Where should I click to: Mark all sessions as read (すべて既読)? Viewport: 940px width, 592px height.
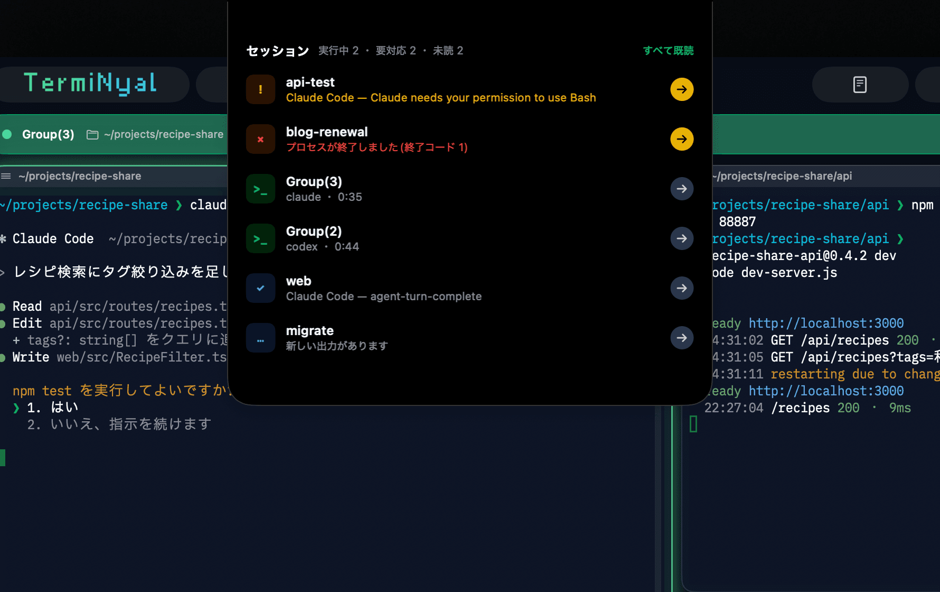click(x=668, y=51)
